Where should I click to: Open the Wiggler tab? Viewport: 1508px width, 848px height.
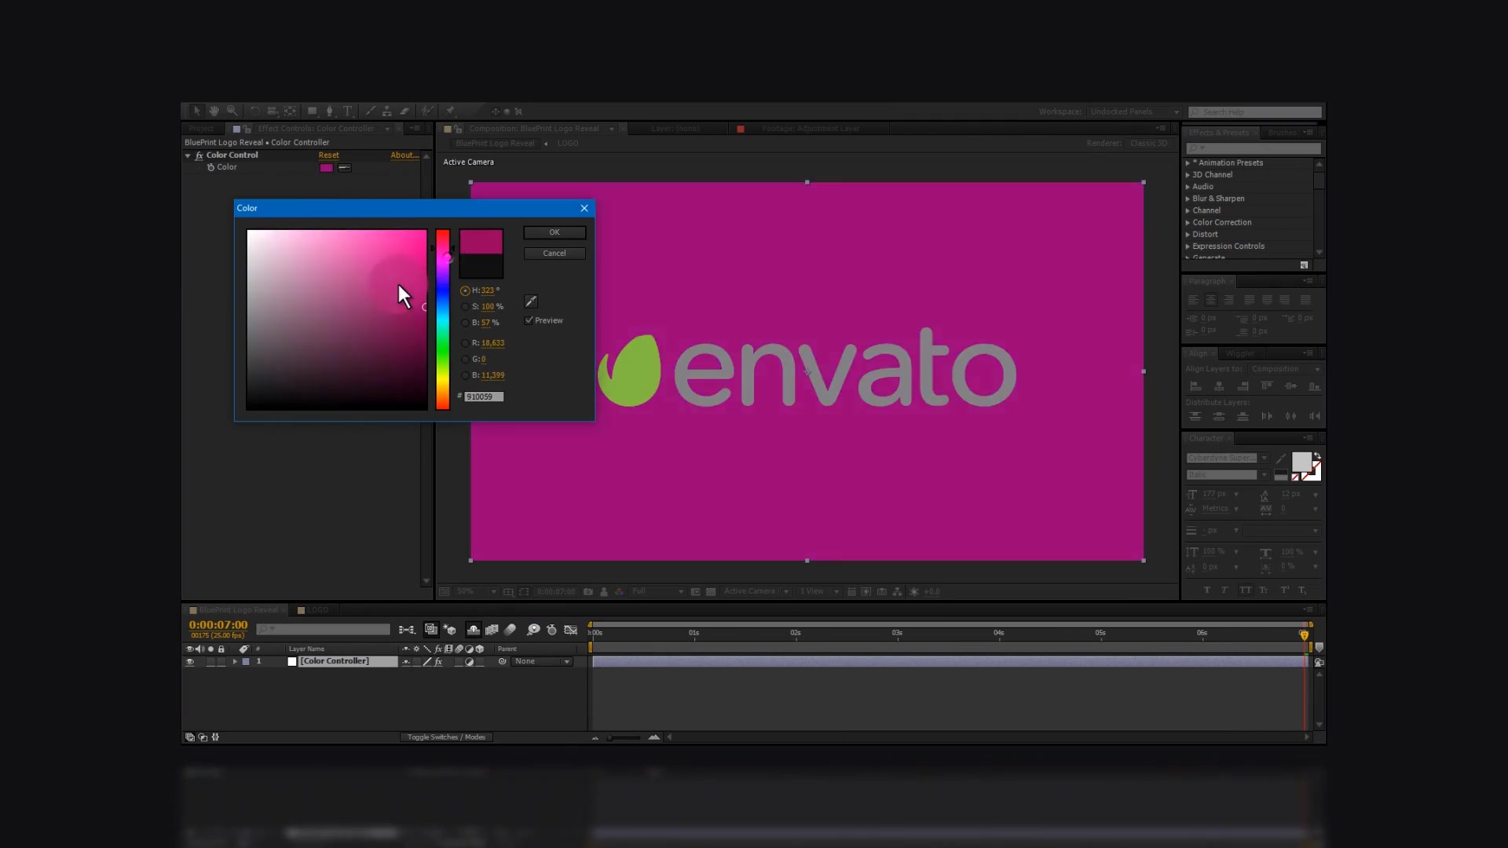pos(1239,353)
